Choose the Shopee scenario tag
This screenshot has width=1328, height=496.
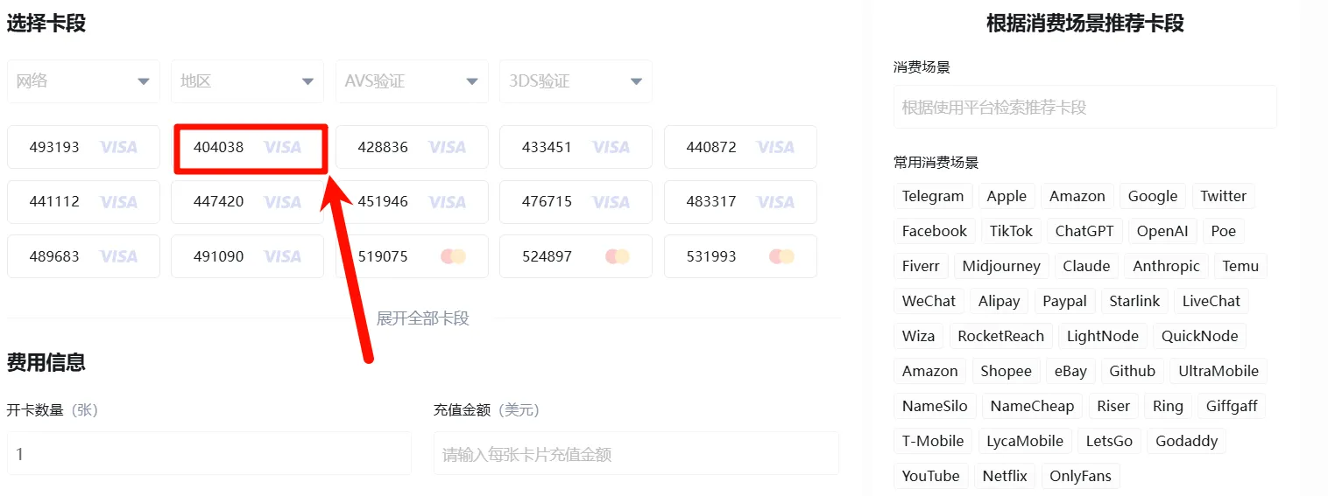(1007, 371)
